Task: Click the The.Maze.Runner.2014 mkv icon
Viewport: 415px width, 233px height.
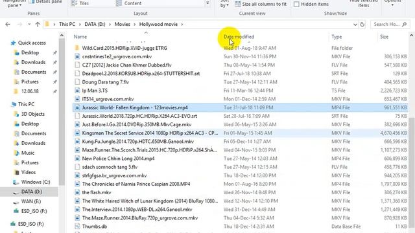Action: coord(77,218)
